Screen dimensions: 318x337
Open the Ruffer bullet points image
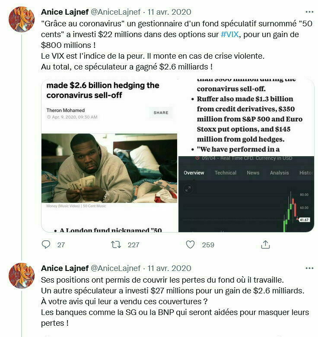coord(246,117)
